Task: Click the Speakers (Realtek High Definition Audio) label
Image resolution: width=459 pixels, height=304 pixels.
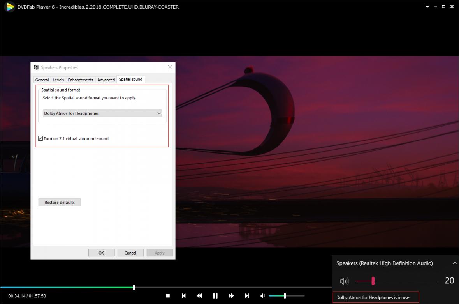Action: point(384,263)
